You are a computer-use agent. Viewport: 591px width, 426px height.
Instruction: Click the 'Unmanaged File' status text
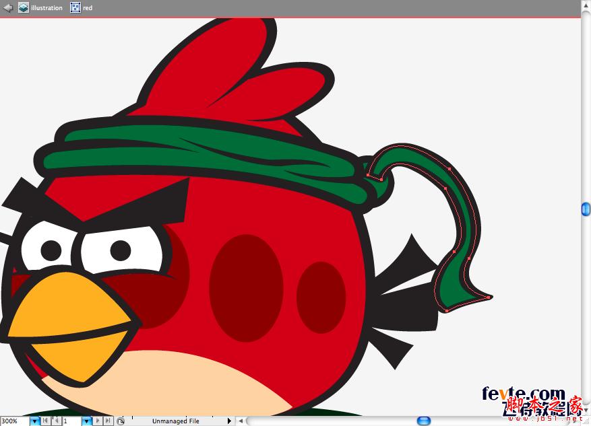(176, 421)
